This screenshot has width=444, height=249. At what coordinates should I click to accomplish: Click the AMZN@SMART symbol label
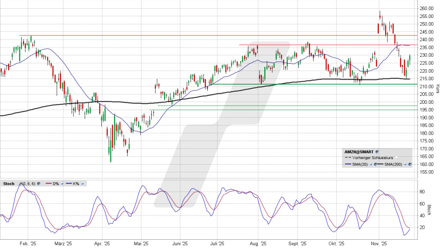[358, 151]
